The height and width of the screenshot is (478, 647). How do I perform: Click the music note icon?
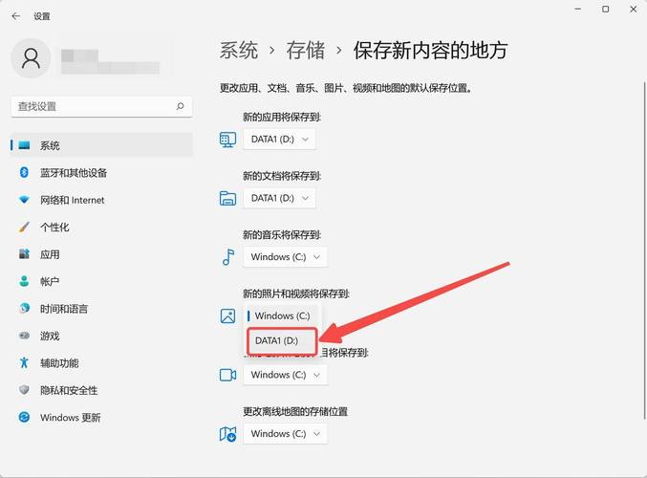coord(228,257)
